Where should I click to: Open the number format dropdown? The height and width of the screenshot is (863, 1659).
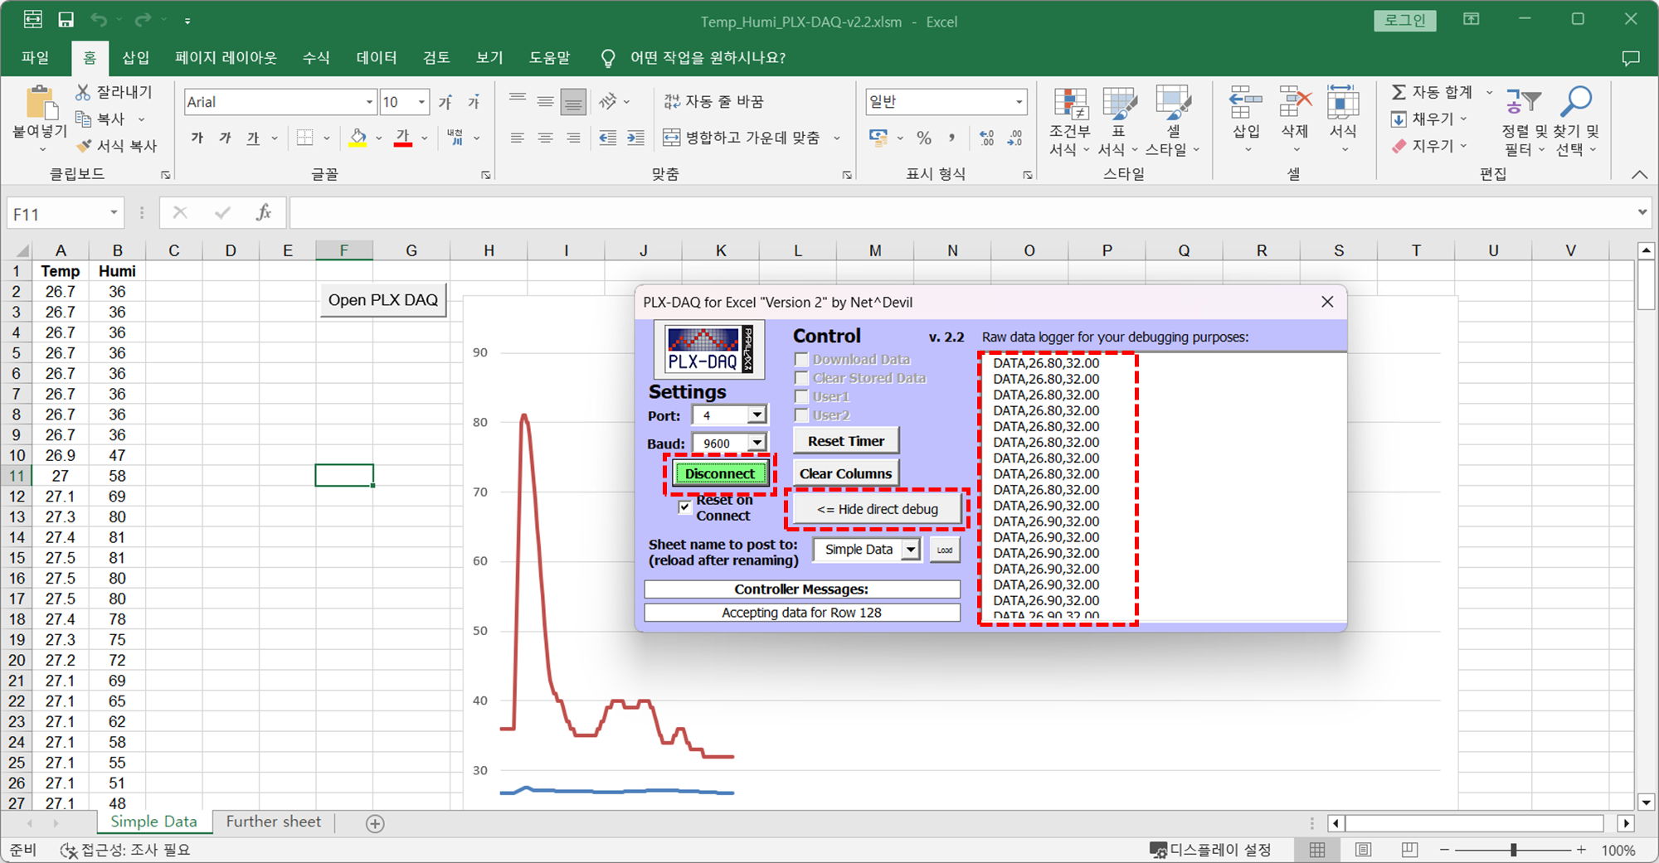[1019, 102]
